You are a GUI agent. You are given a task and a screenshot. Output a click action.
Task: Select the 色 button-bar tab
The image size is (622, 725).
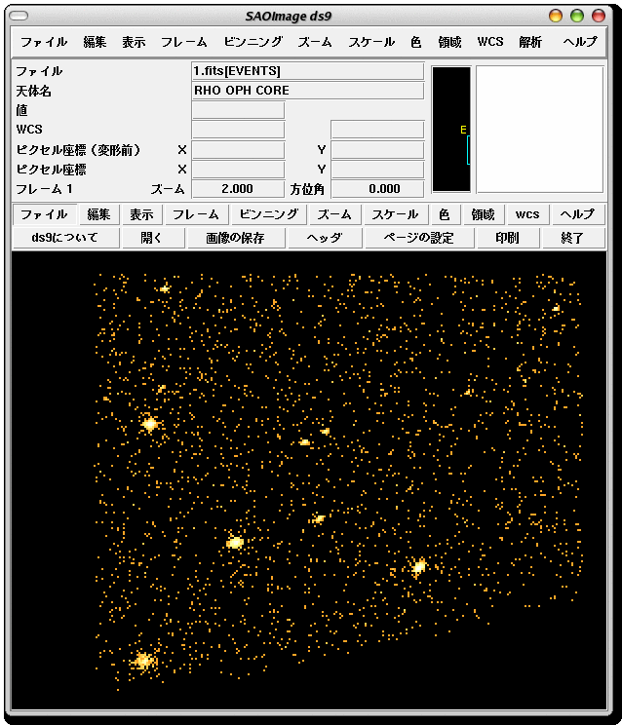[x=444, y=214]
